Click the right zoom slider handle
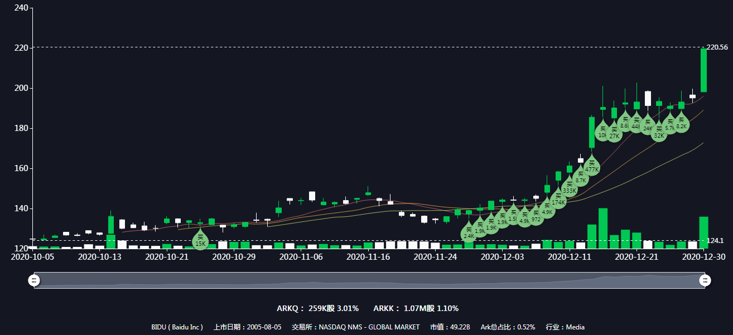 click(706, 280)
